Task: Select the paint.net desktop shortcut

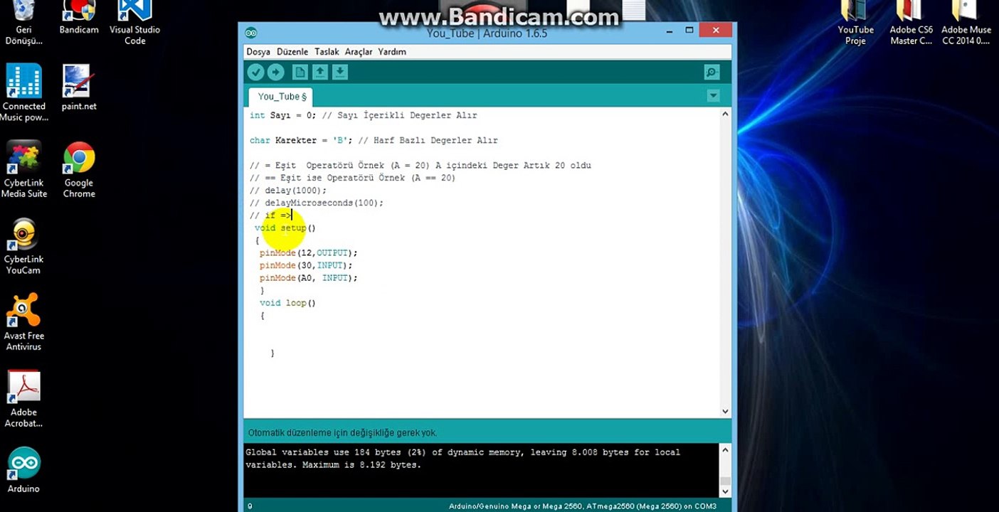Action: (79, 87)
